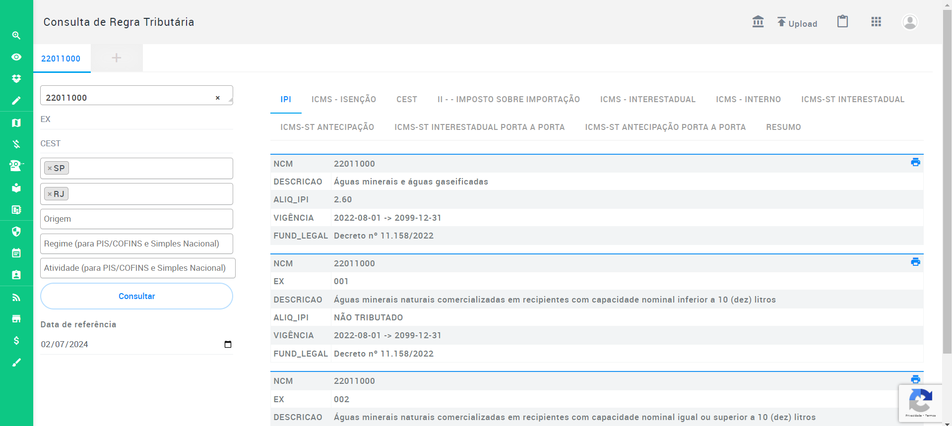
Task: Open the NCM 22011000 selection box
Action: tap(136, 95)
